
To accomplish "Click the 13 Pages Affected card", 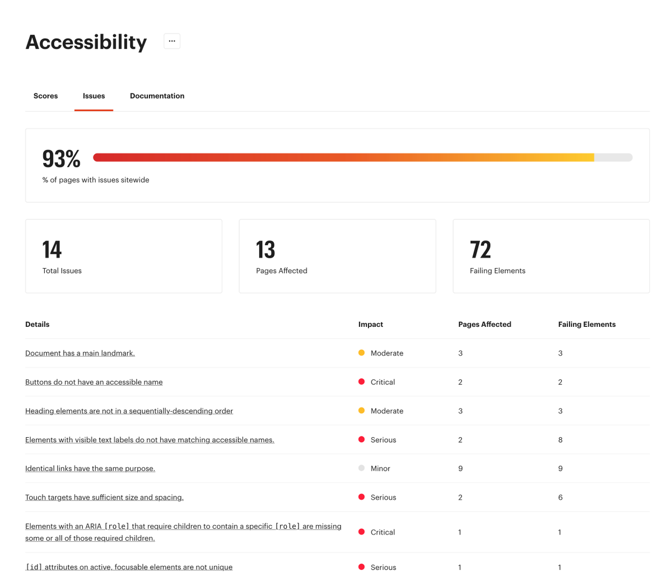I will click(338, 256).
